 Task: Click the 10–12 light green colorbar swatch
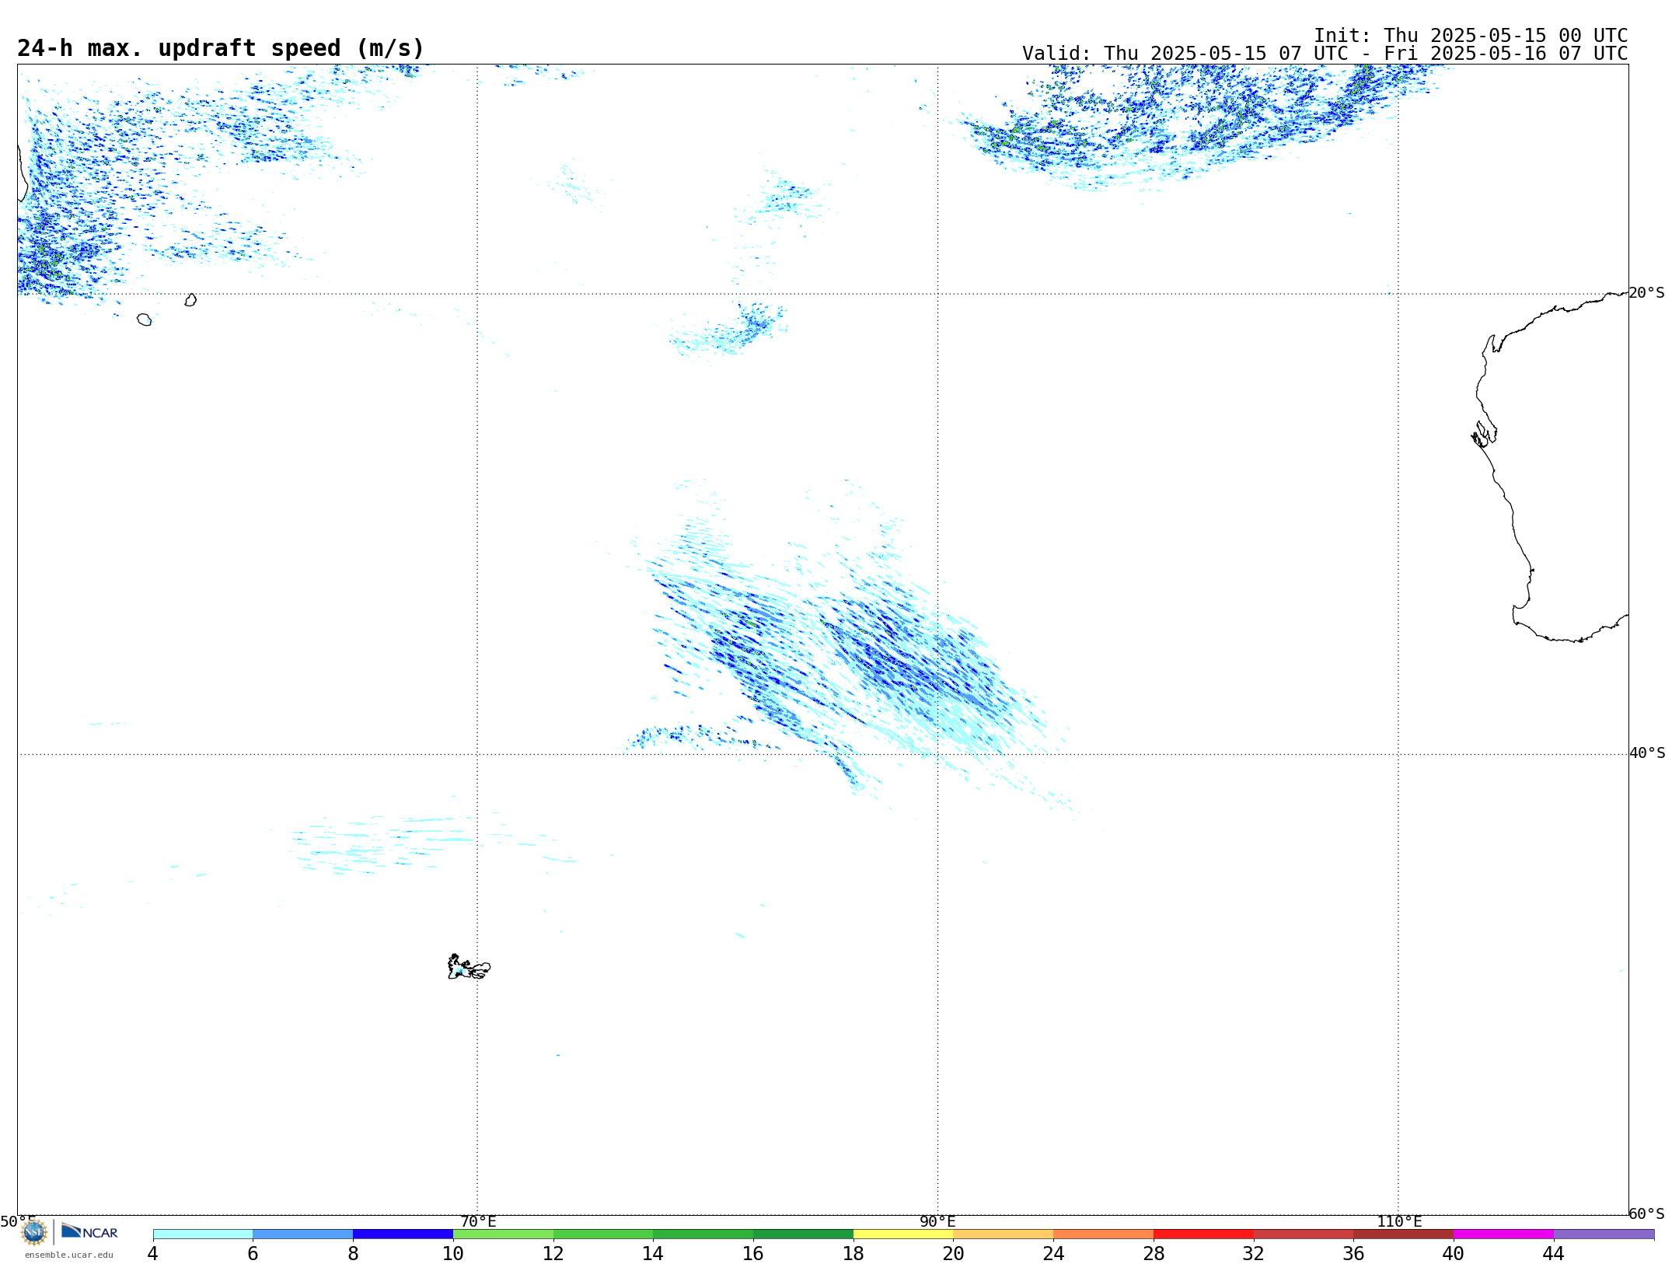(504, 1234)
